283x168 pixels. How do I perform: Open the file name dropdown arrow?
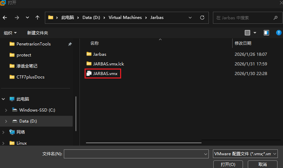(x=206, y=154)
